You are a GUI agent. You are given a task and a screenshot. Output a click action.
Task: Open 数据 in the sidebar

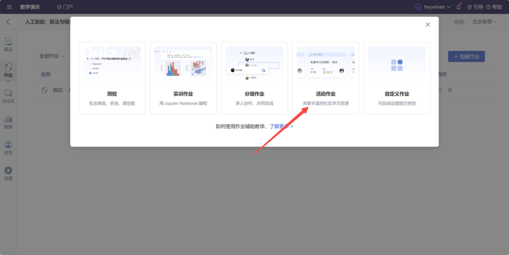pos(8,122)
